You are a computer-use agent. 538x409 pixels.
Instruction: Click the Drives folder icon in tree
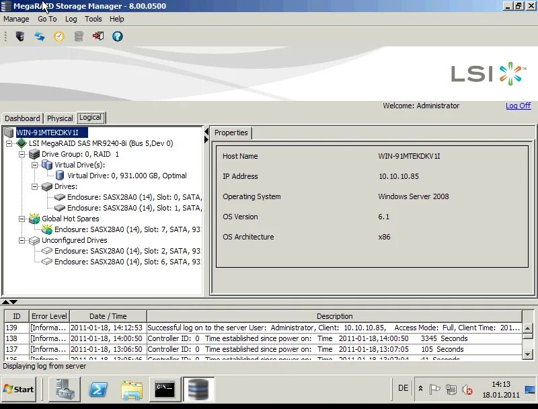click(x=47, y=186)
